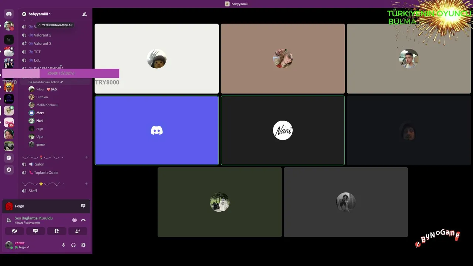Click the Add a Server plus icon
The height and width of the screenshot is (266, 473).
pos(9,158)
